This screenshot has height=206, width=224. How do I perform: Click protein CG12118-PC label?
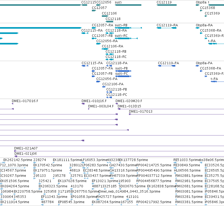coord(117,95)
